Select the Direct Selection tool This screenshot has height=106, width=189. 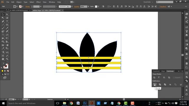point(7,14)
